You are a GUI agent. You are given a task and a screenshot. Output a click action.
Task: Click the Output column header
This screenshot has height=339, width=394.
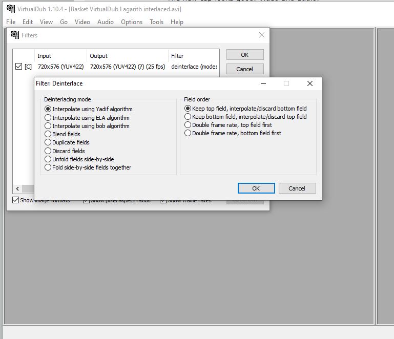click(128, 56)
